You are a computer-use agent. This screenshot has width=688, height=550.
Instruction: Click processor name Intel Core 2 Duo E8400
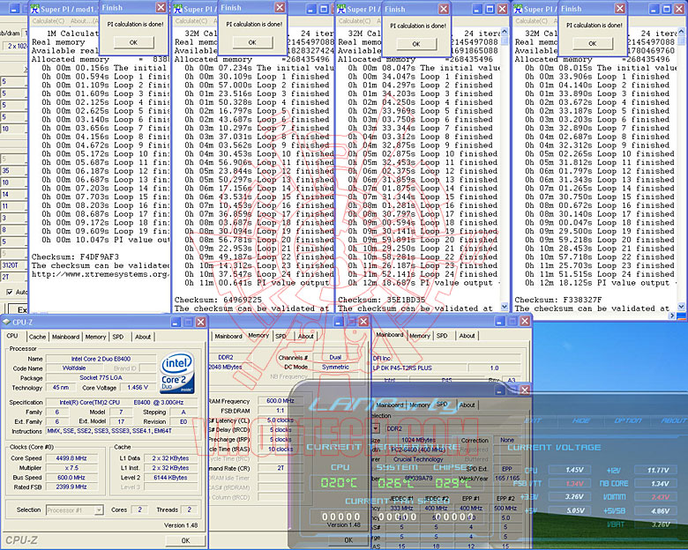(x=101, y=359)
